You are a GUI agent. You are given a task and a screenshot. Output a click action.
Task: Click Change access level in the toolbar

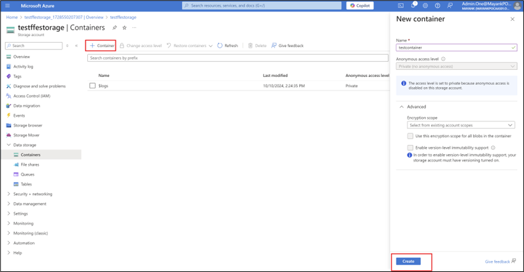(x=141, y=46)
